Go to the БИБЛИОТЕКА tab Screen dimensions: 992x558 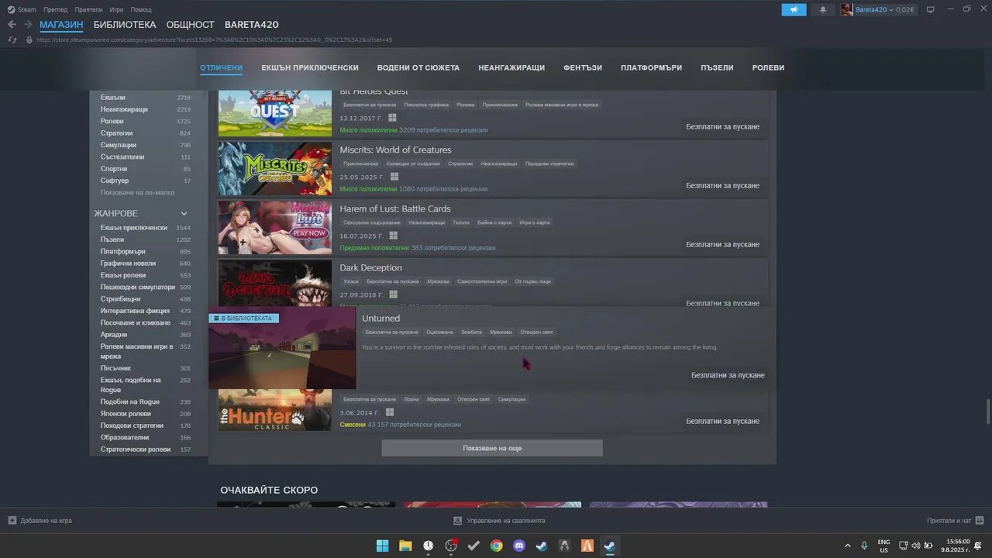tap(125, 25)
